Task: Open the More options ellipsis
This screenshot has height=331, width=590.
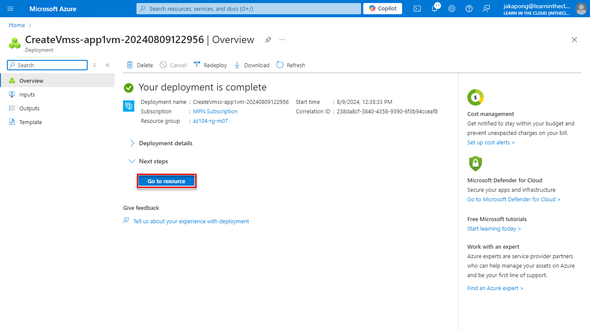Action: tap(282, 40)
